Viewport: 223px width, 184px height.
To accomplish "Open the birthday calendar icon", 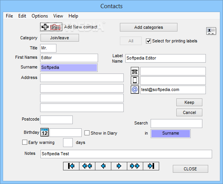I will pos(44,132).
